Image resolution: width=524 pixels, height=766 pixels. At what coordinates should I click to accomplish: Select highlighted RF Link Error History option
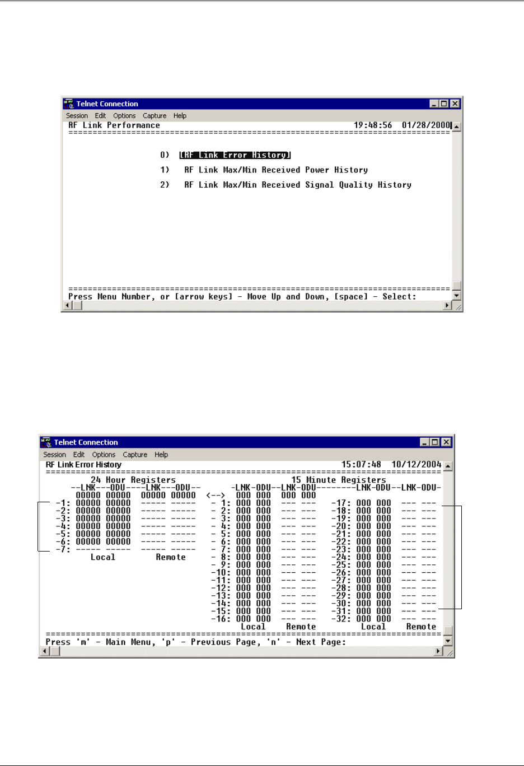point(235,155)
